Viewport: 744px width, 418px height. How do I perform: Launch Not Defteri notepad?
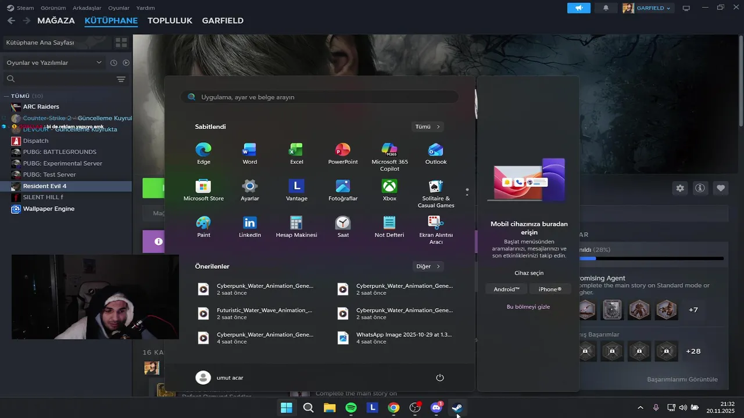click(389, 227)
